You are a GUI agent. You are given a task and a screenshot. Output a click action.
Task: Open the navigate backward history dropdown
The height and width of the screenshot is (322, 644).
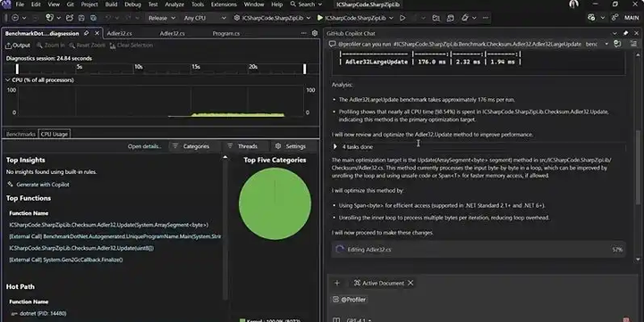coord(24,18)
